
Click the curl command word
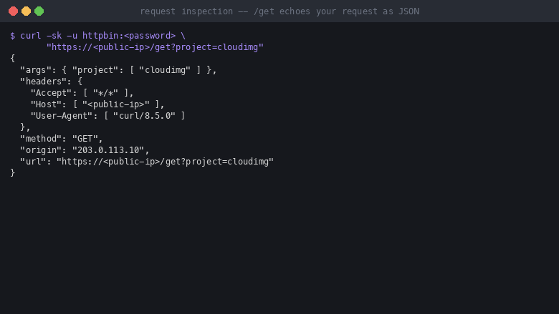click(31, 36)
